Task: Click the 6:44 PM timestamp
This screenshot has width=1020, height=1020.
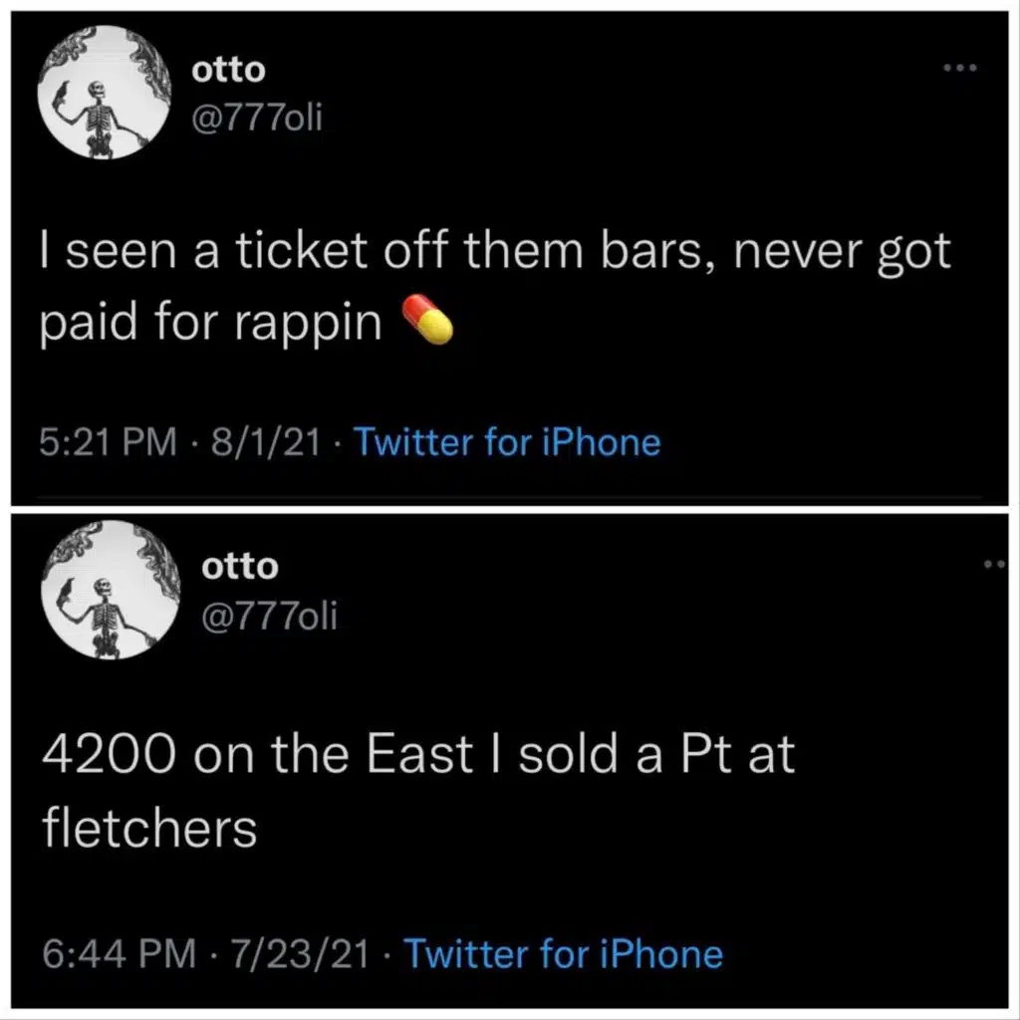Action: [x=119, y=953]
